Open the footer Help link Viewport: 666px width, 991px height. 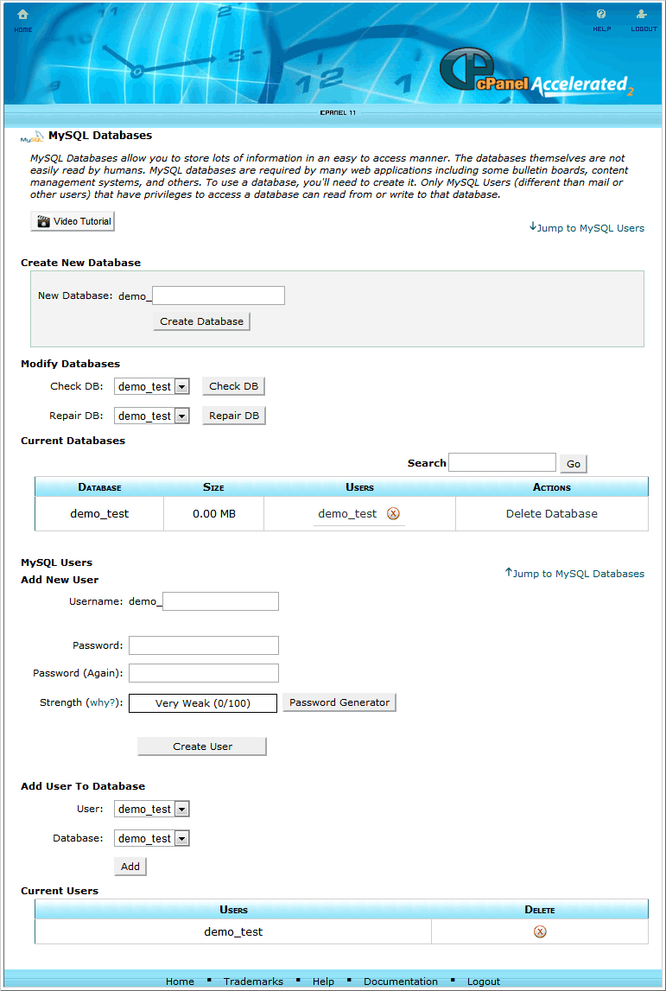pos(323,981)
